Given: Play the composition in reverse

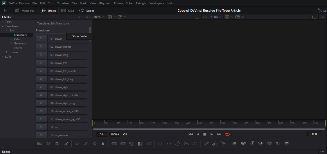Looking at the screenshot, I should point(198,134).
